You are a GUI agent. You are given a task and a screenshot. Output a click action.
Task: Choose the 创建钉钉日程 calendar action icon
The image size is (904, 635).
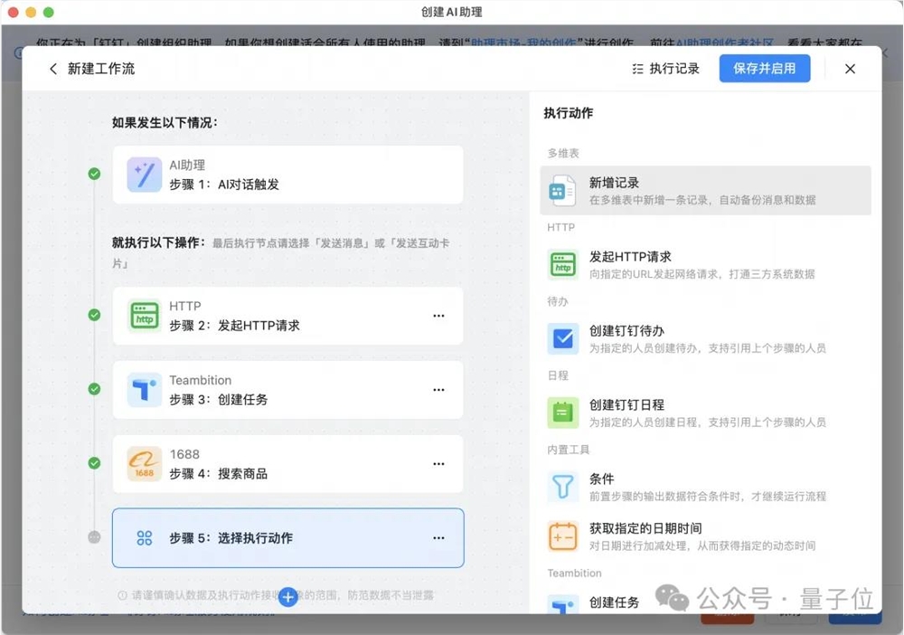pos(561,412)
